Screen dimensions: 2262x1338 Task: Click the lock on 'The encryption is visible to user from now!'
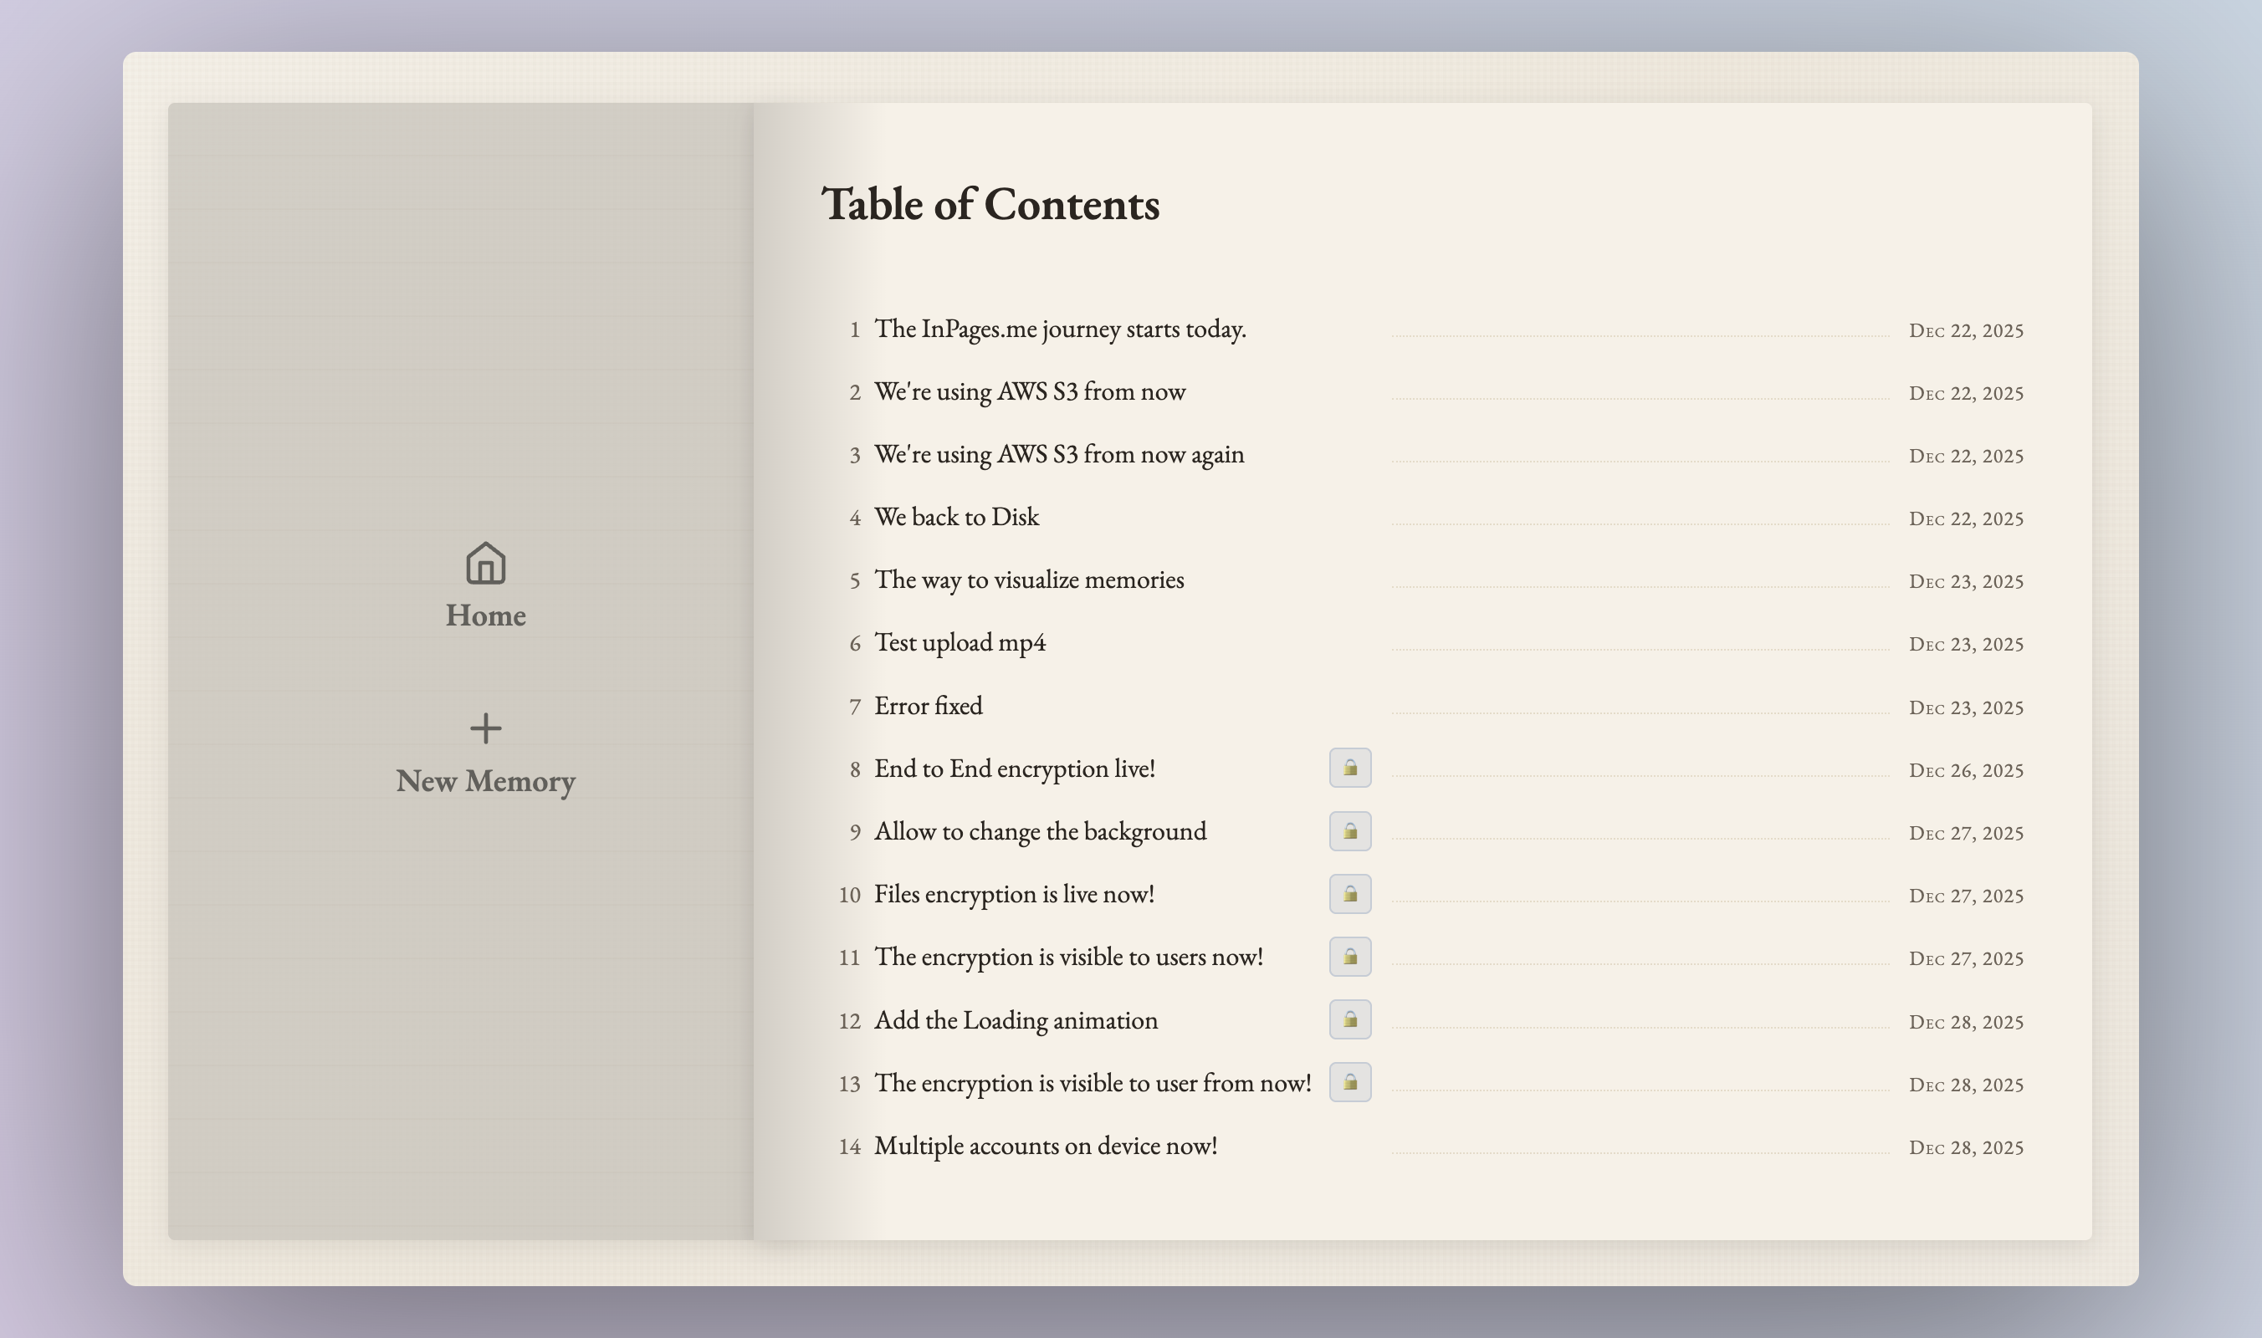[x=1350, y=1083]
